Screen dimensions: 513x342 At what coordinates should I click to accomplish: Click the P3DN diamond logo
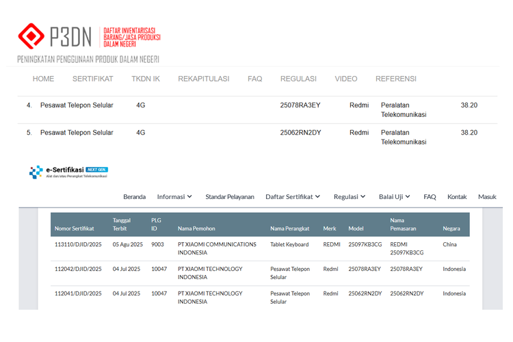(x=31, y=36)
